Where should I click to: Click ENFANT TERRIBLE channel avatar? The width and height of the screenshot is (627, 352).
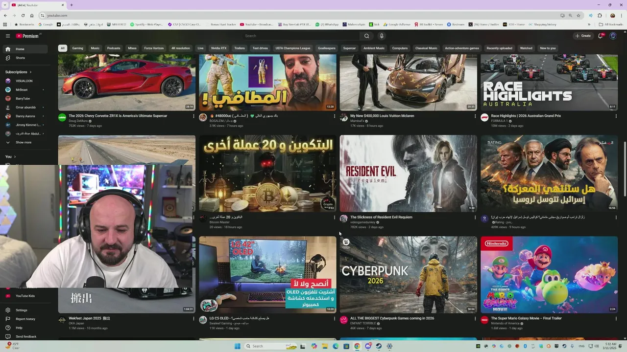[x=344, y=320]
